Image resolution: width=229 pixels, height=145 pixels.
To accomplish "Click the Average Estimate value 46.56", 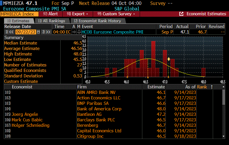I will (77, 49).
